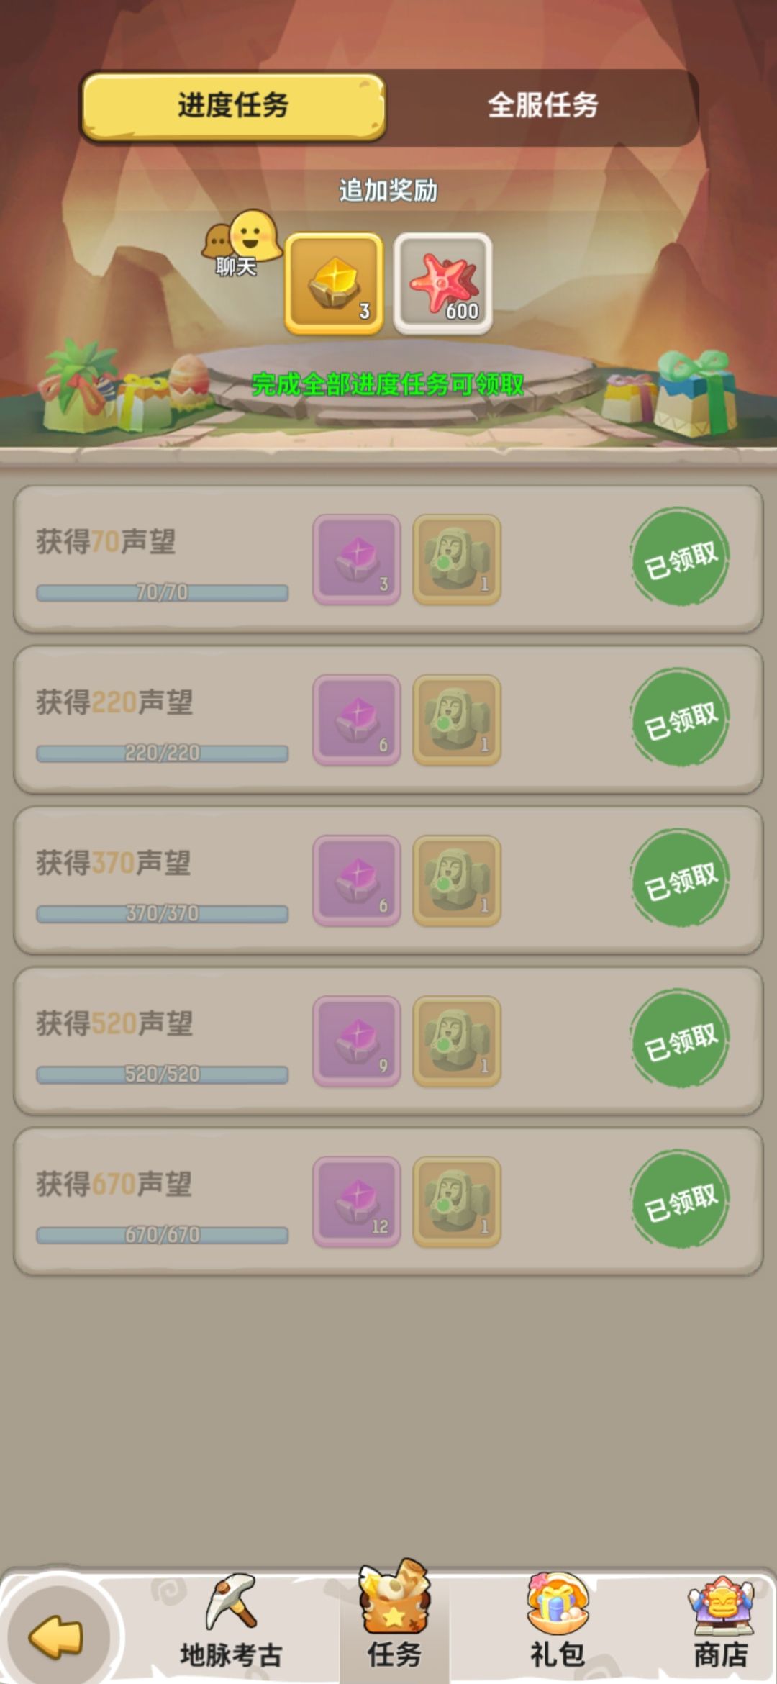Click the 220/220 progress bar
Viewport: 777px width, 1684px height.
pos(163,753)
